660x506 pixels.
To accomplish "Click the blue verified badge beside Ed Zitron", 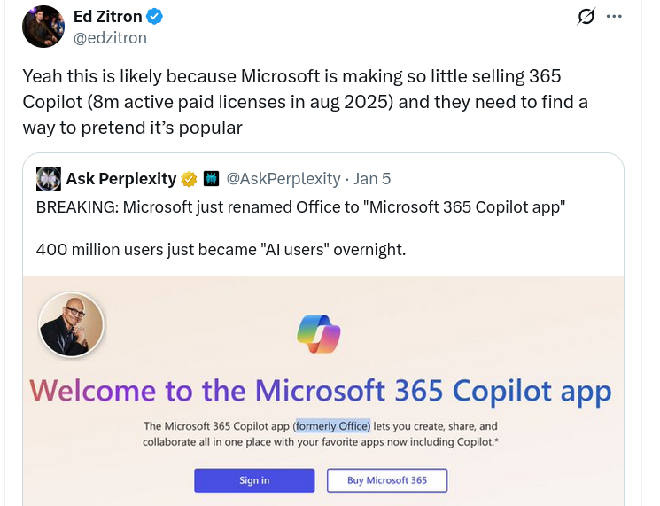I will coord(153,17).
